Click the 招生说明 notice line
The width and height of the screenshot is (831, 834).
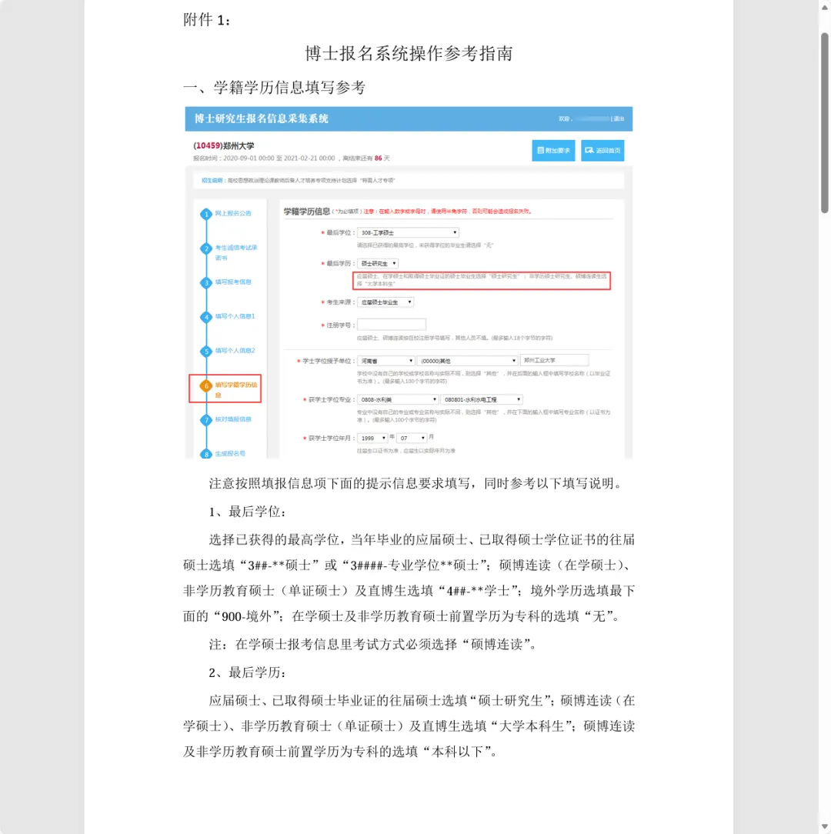tap(298, 180)
